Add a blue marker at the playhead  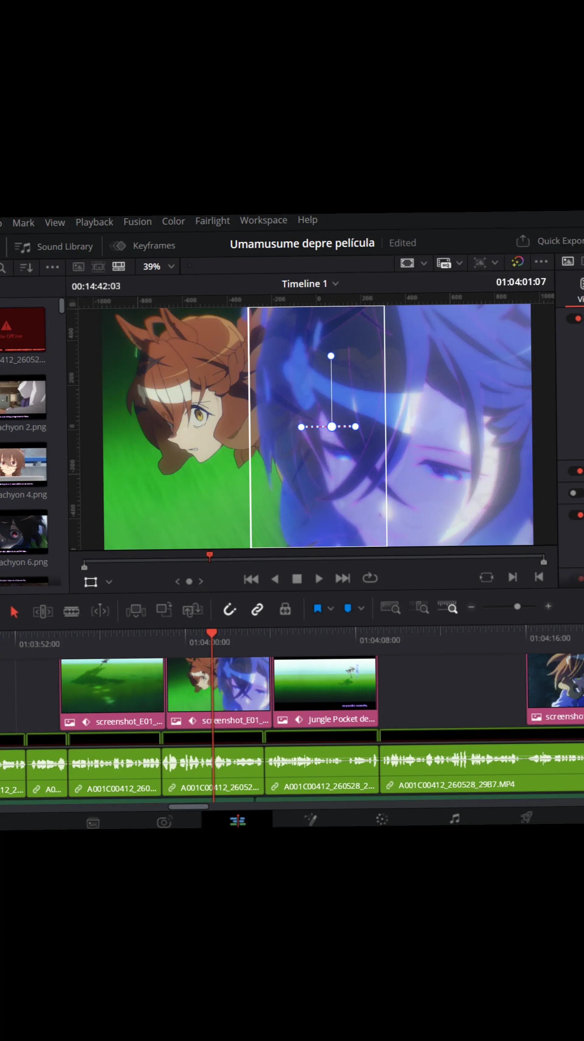point(347,608)
